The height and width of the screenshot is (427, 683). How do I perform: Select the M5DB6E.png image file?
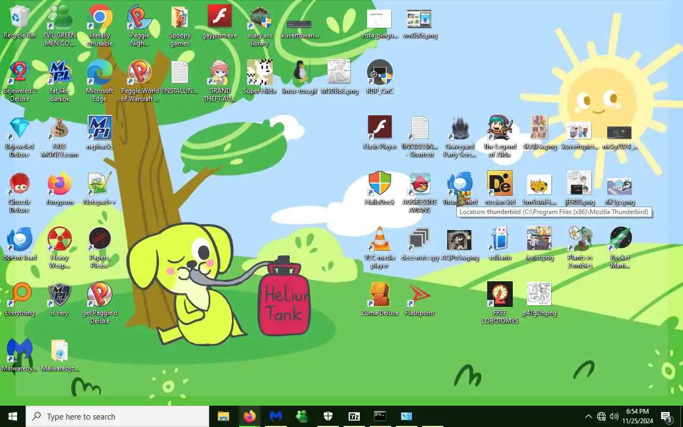pyautogui.click(x=339, y=78)
